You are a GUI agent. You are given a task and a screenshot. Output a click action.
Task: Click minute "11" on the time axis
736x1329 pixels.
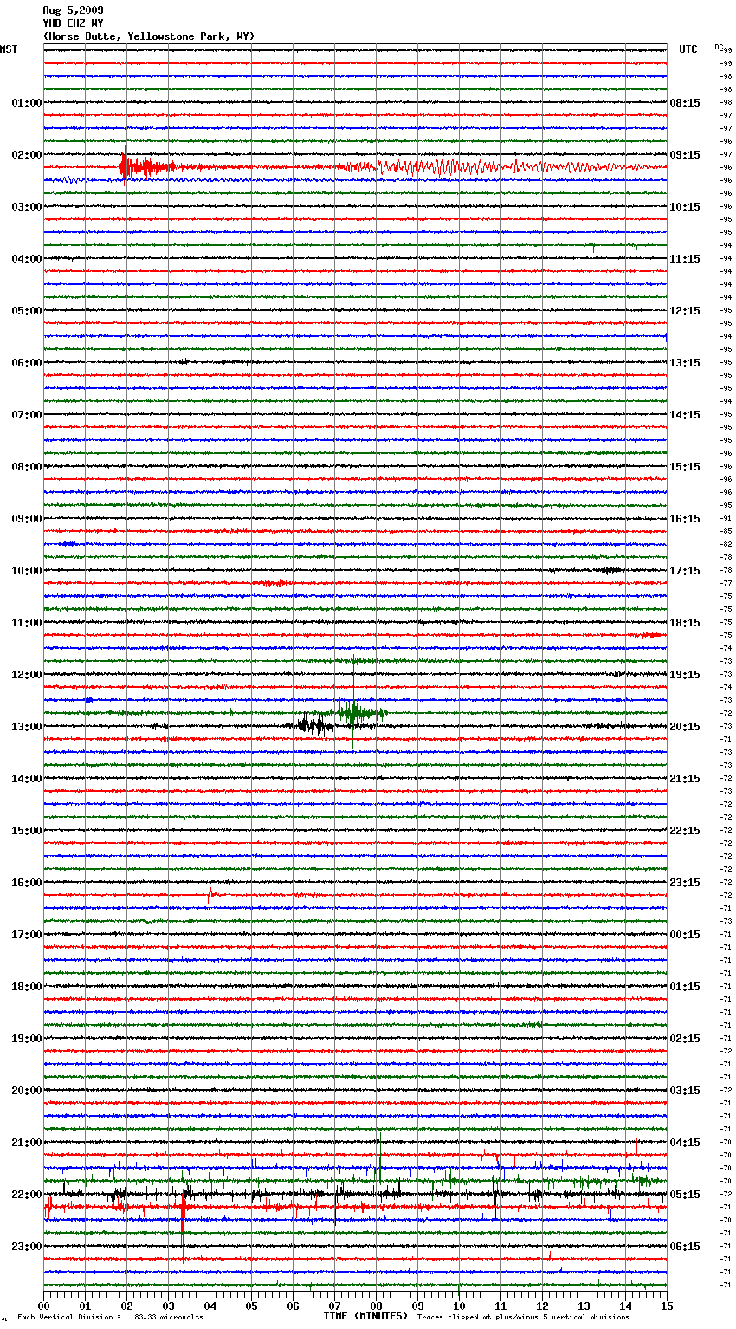tap(501, 1306)
